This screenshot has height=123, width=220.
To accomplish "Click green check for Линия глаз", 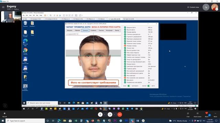I will 125,48.
